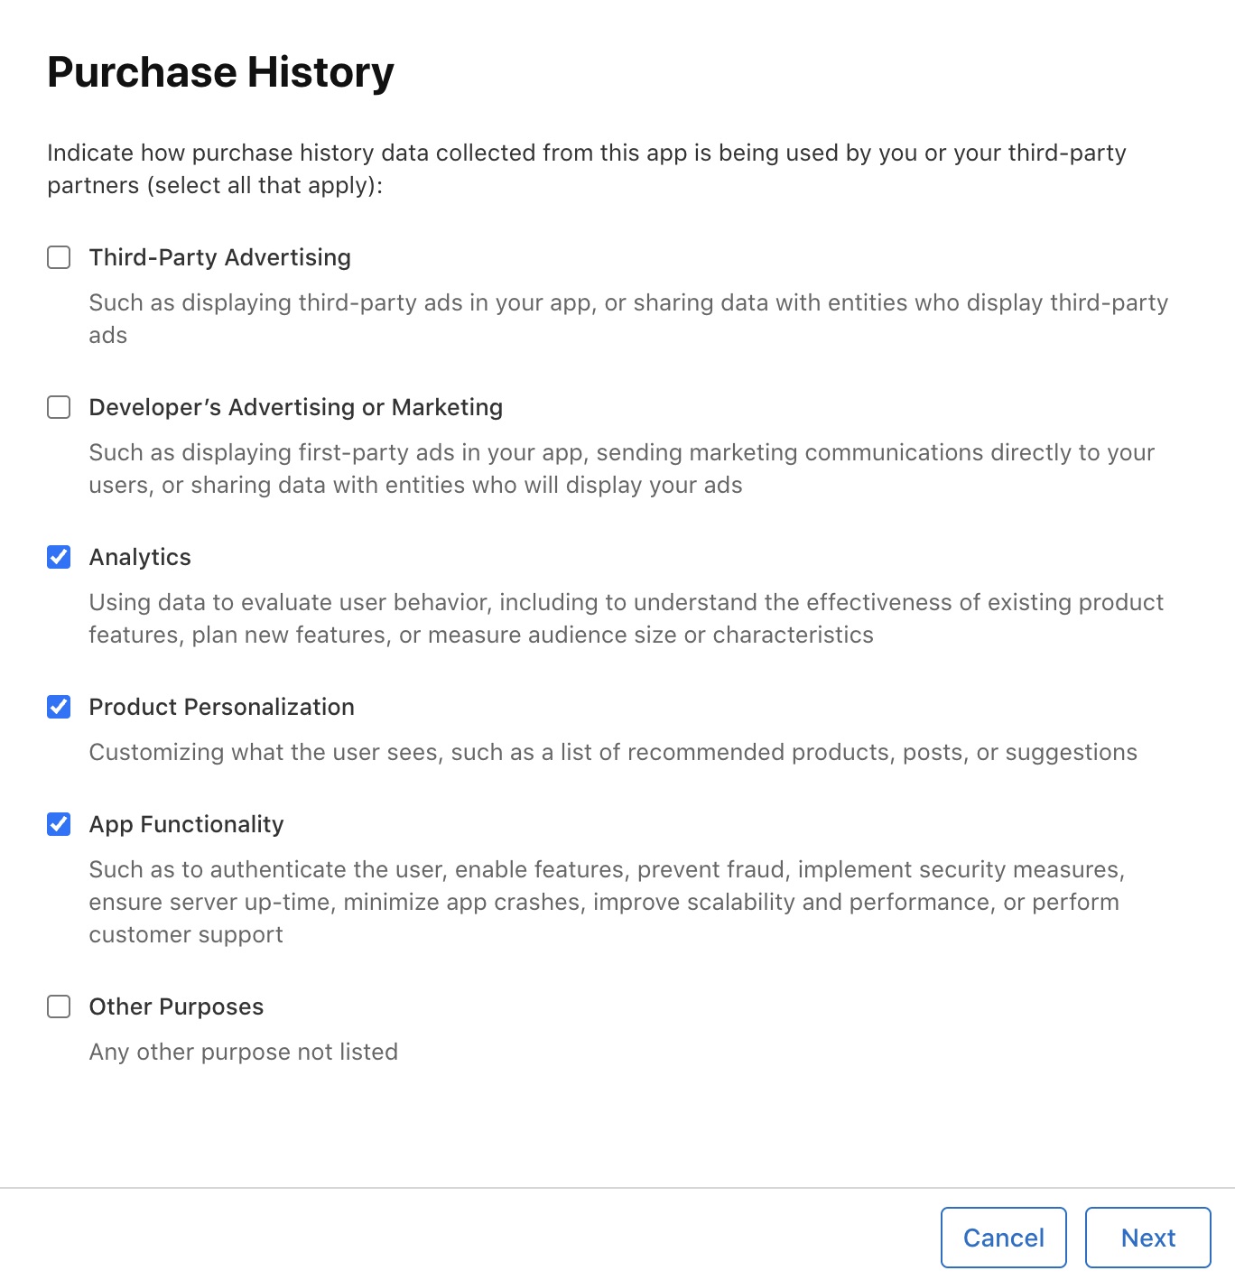The height and width of the screenshot is (1280, 1235).
Task: Click the Product Personalization label
Action: 221,707
